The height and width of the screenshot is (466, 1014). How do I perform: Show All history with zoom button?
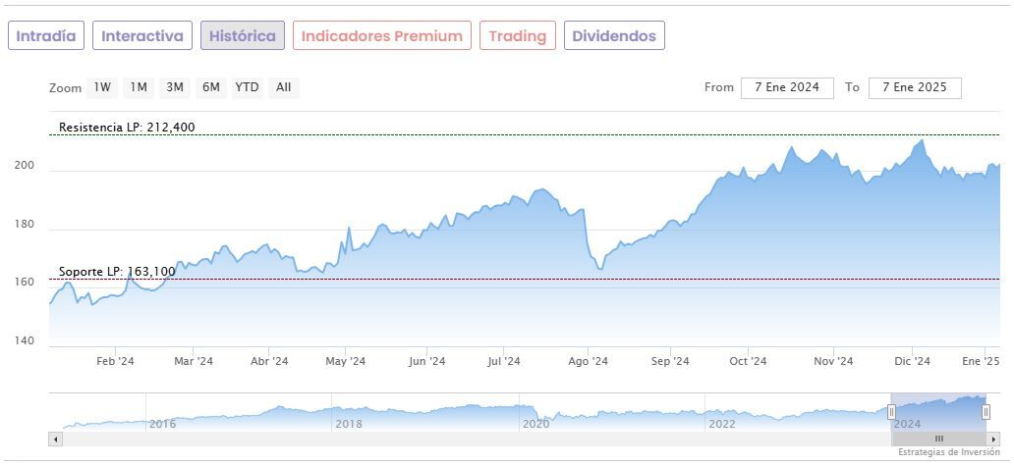(x=284, y=87)
